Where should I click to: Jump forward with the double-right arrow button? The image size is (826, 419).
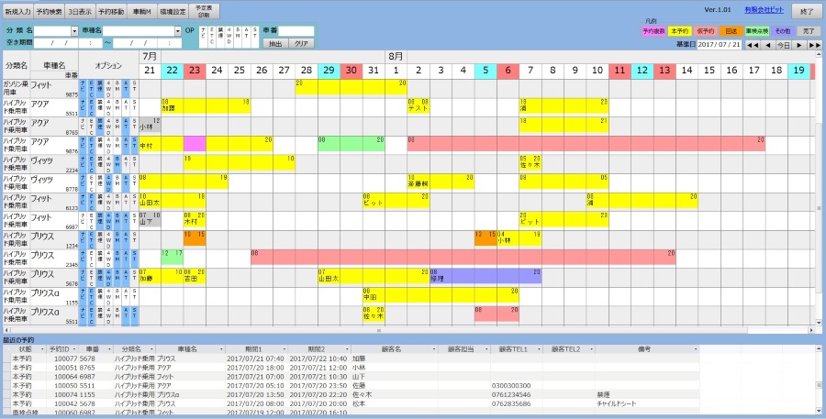pyautogui.click(x=814, y=44)
